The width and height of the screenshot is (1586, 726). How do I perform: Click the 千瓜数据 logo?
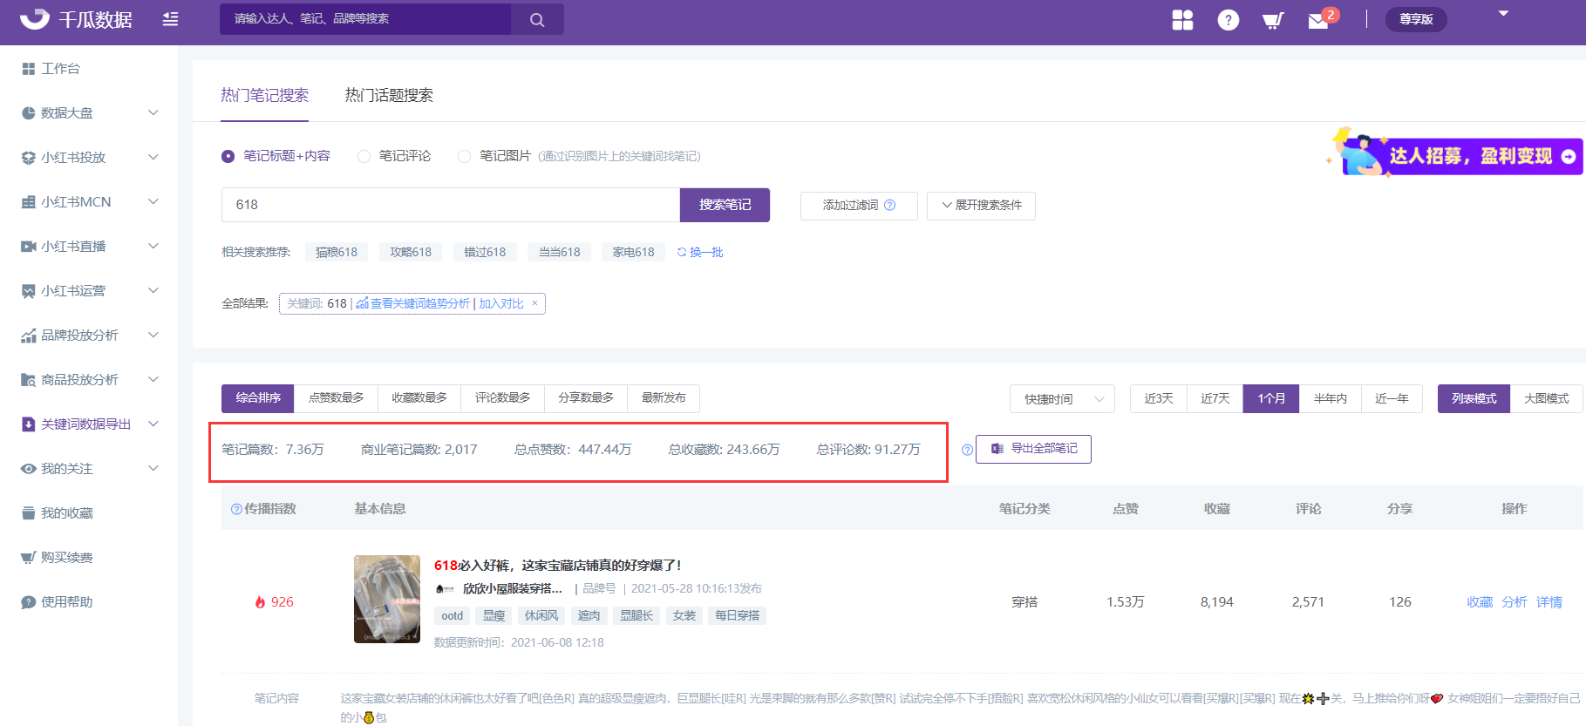[76, 18]
